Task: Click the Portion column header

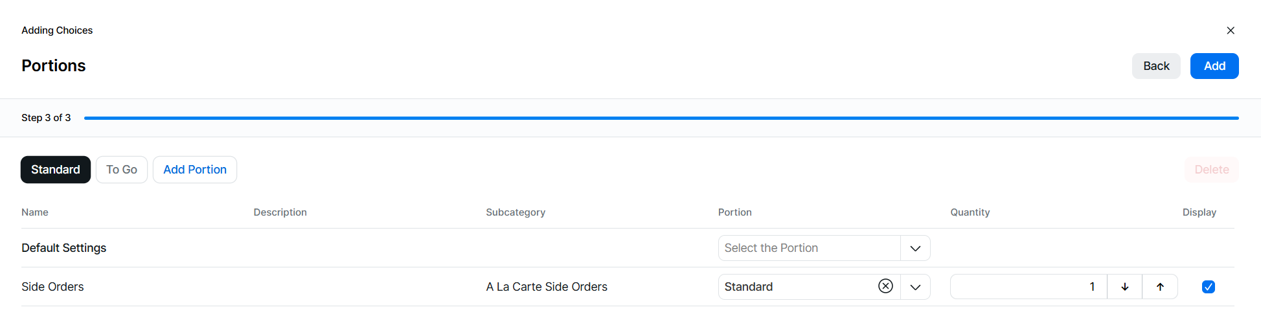Action: (734, 212)
